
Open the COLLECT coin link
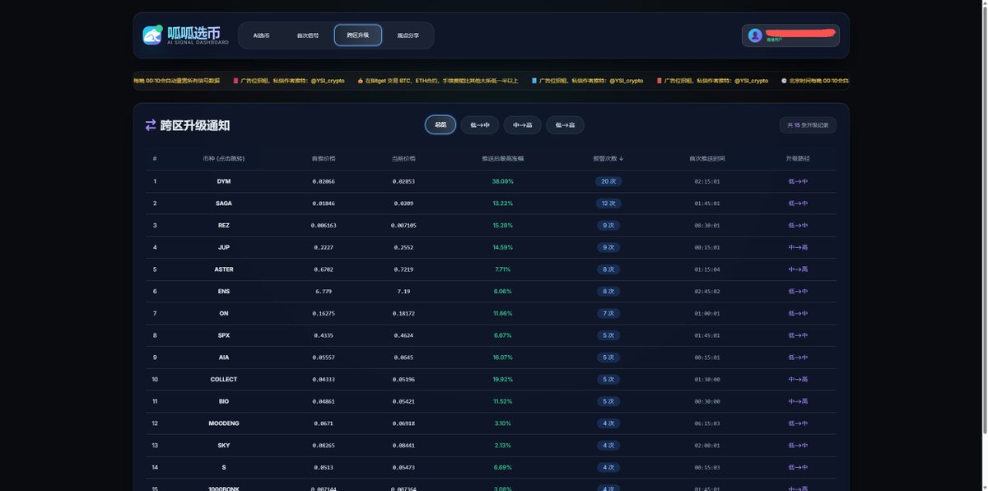point(224,380)
